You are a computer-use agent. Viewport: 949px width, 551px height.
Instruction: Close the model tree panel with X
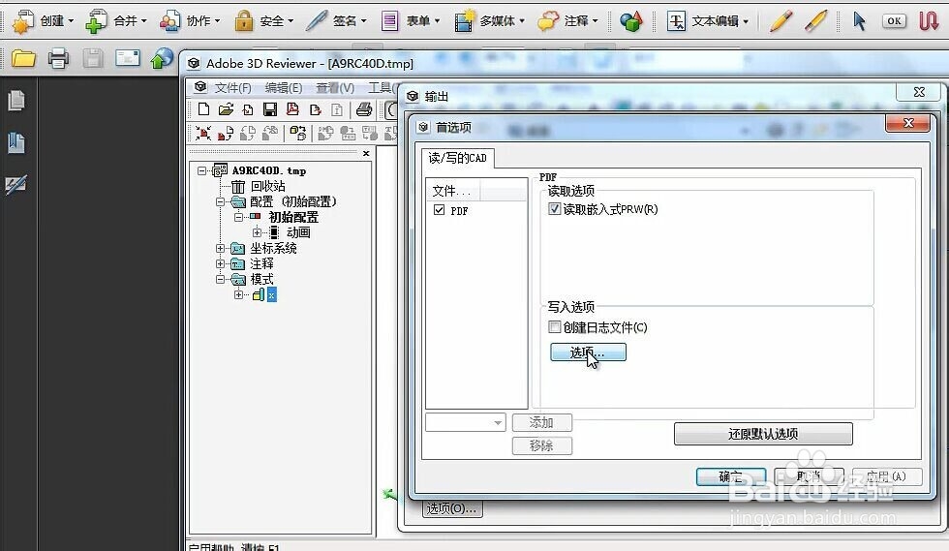[366, 153]
